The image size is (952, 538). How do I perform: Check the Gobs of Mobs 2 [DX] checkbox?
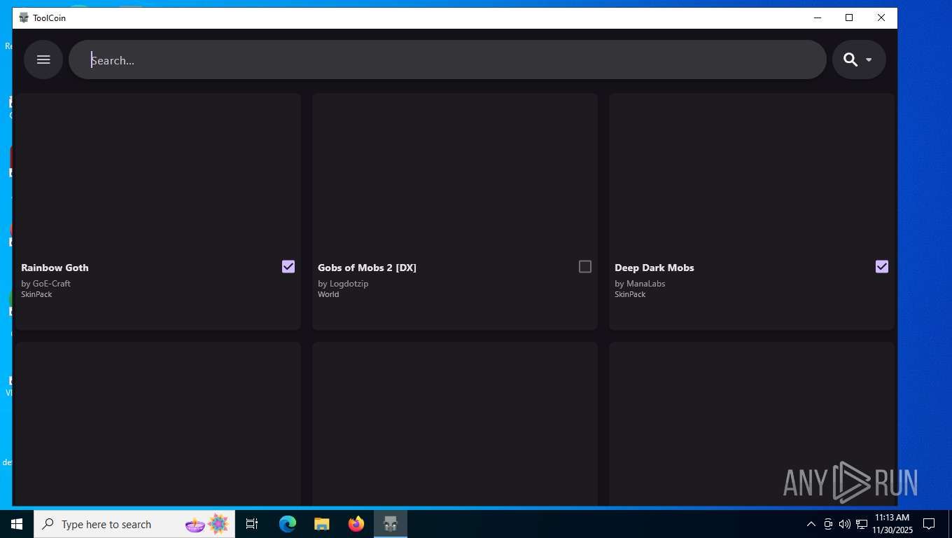pos(585,266)
